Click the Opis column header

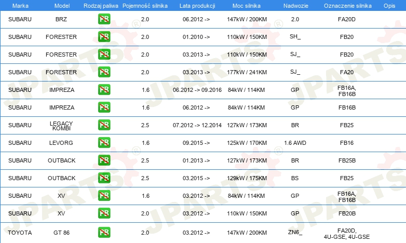(389, 6)
